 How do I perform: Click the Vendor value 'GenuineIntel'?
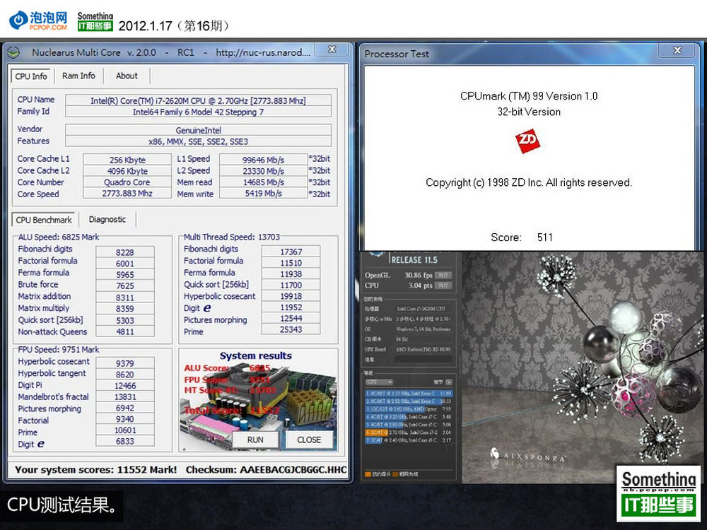[x=199, y=130]
